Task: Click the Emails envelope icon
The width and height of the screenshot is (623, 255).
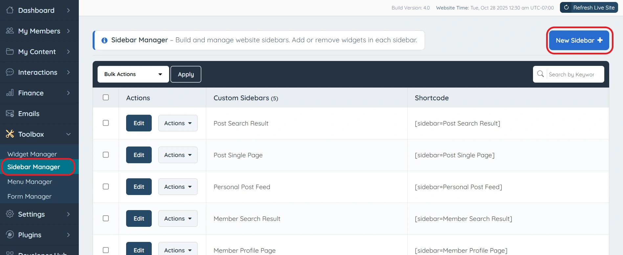Action: point(10,113)
